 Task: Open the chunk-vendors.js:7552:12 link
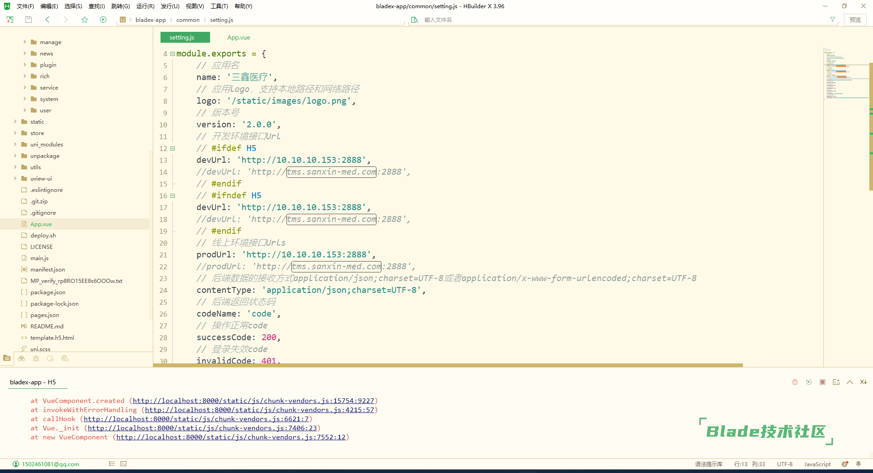click(x=231, y=437)
